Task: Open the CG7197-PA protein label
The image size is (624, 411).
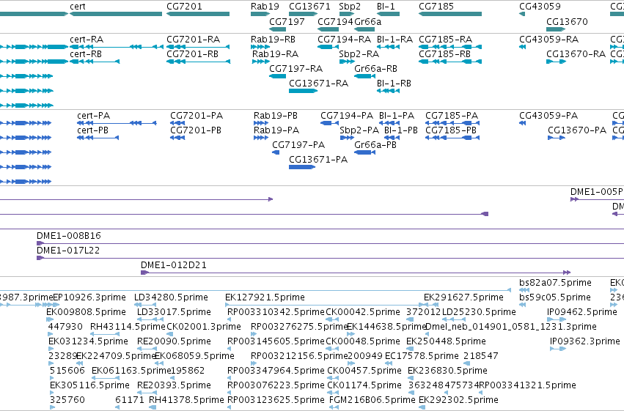Action: coord(298,144)
